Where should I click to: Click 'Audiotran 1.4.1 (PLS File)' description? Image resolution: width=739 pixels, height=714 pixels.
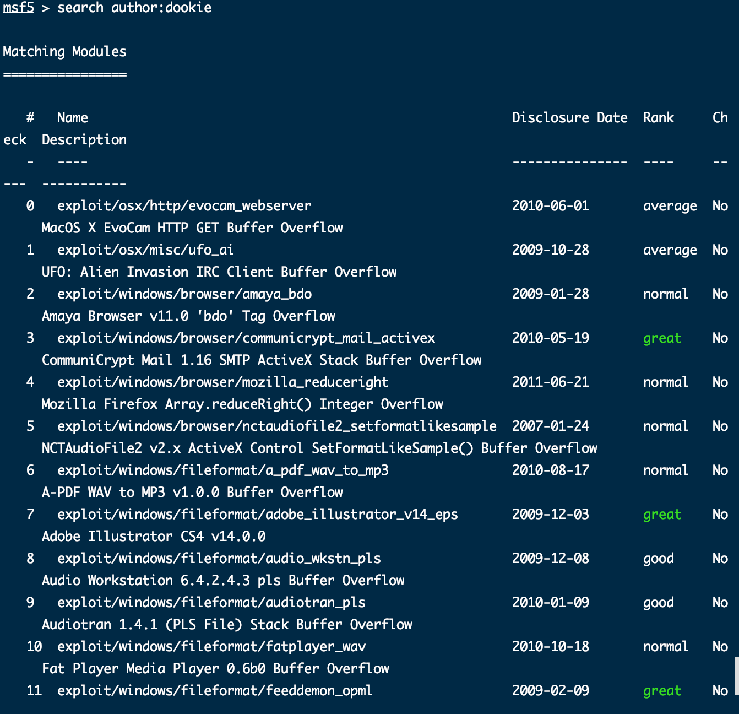pyautogui.click(x=227, y=625)
